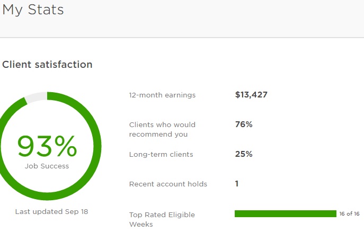The height and width of the screenshot is (241, 364).
Task: Click the Long-term clients label
Action: (x=161, y=155)
